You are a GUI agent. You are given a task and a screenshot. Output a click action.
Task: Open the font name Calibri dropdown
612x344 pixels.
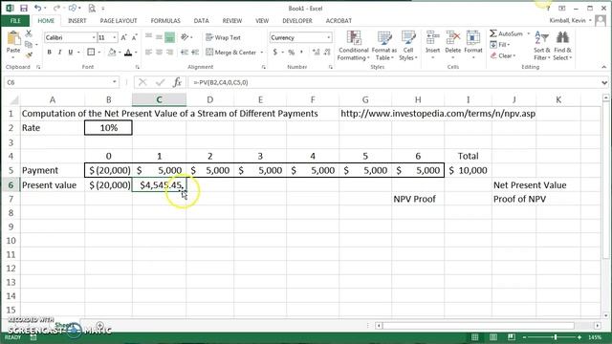[94, 37]
